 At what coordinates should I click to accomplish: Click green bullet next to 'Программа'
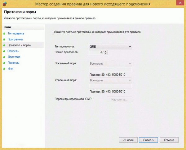4,39
